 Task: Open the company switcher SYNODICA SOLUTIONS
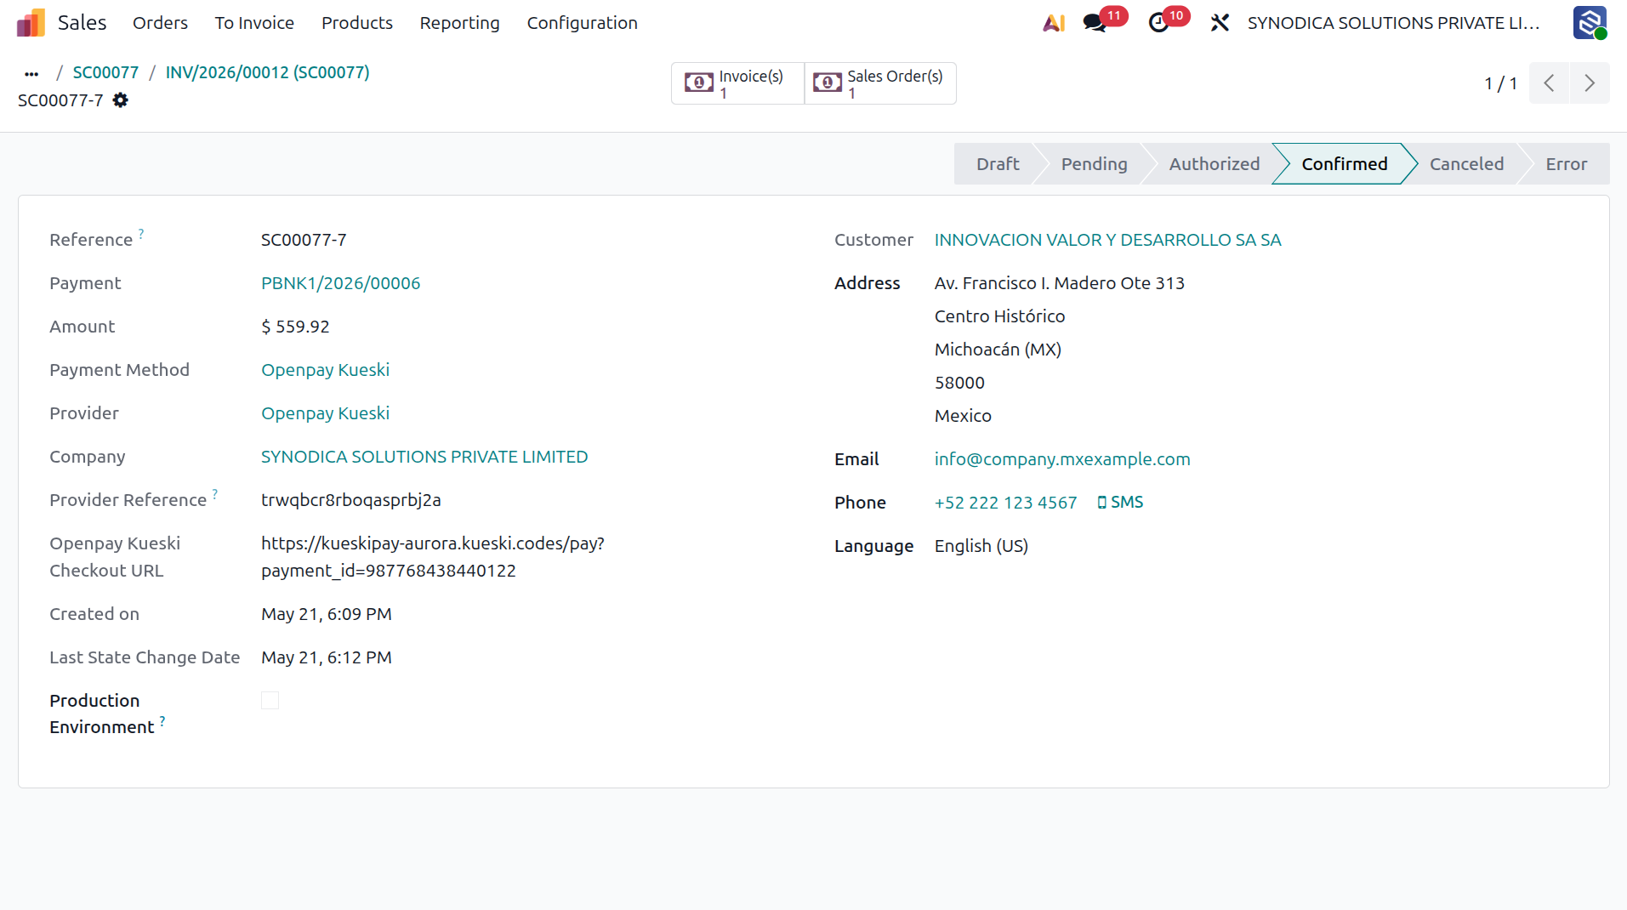tap(1393, 23)
